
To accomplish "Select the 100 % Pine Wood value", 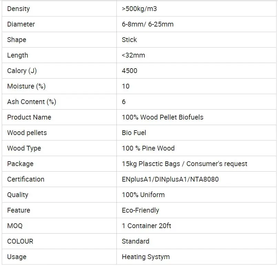I will 148,148.
